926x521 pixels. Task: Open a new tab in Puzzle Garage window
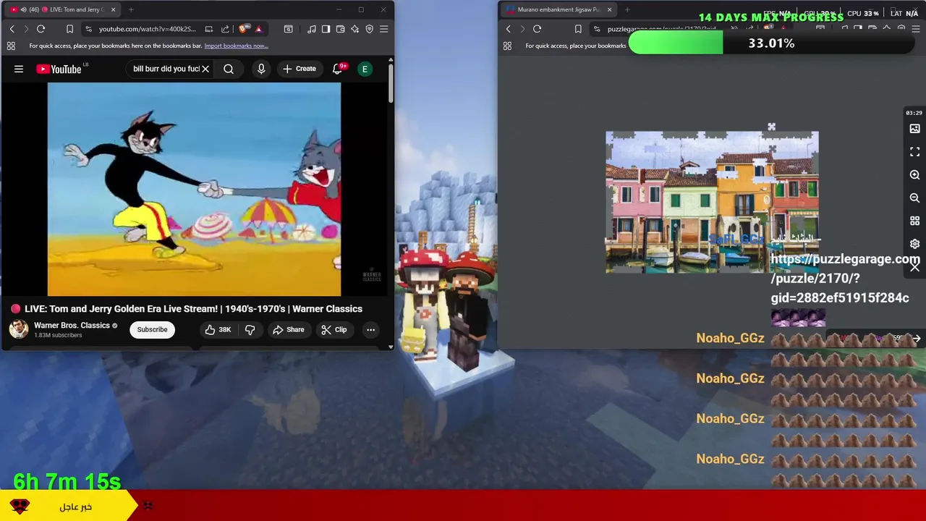[x=627, y=9]
